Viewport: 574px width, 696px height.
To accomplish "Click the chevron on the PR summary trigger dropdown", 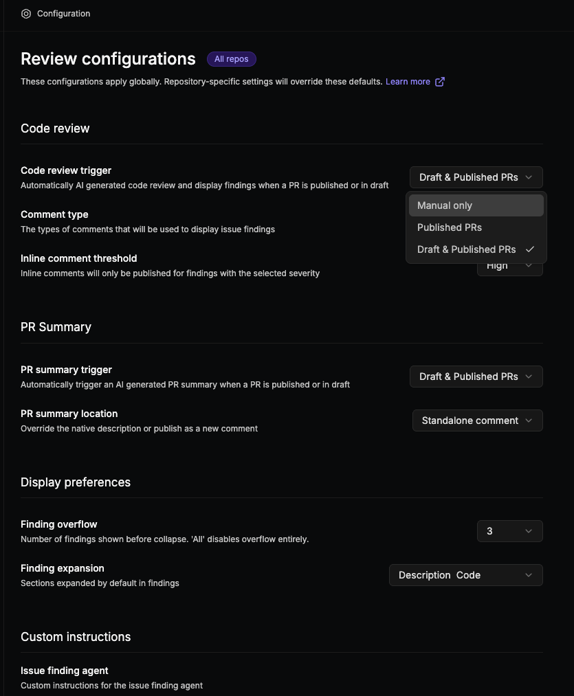I will click(x=529, y=377).
